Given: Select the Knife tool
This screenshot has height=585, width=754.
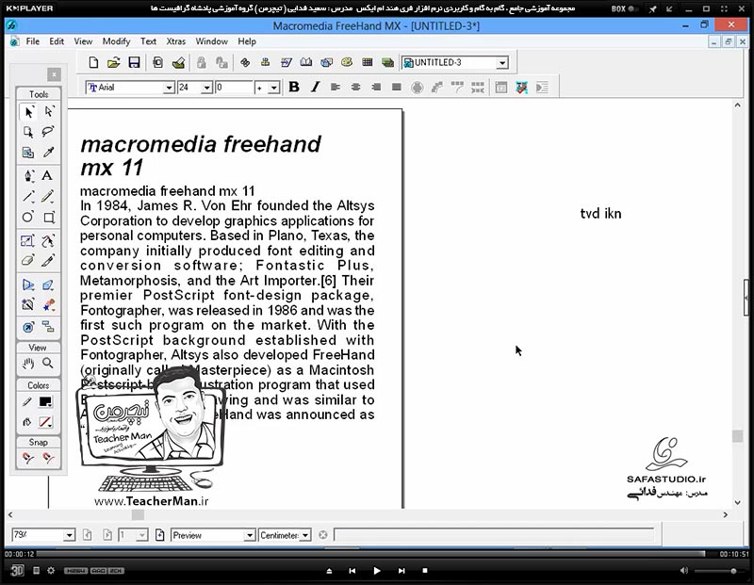Looking at the screenshot, I should pos(49,260).
